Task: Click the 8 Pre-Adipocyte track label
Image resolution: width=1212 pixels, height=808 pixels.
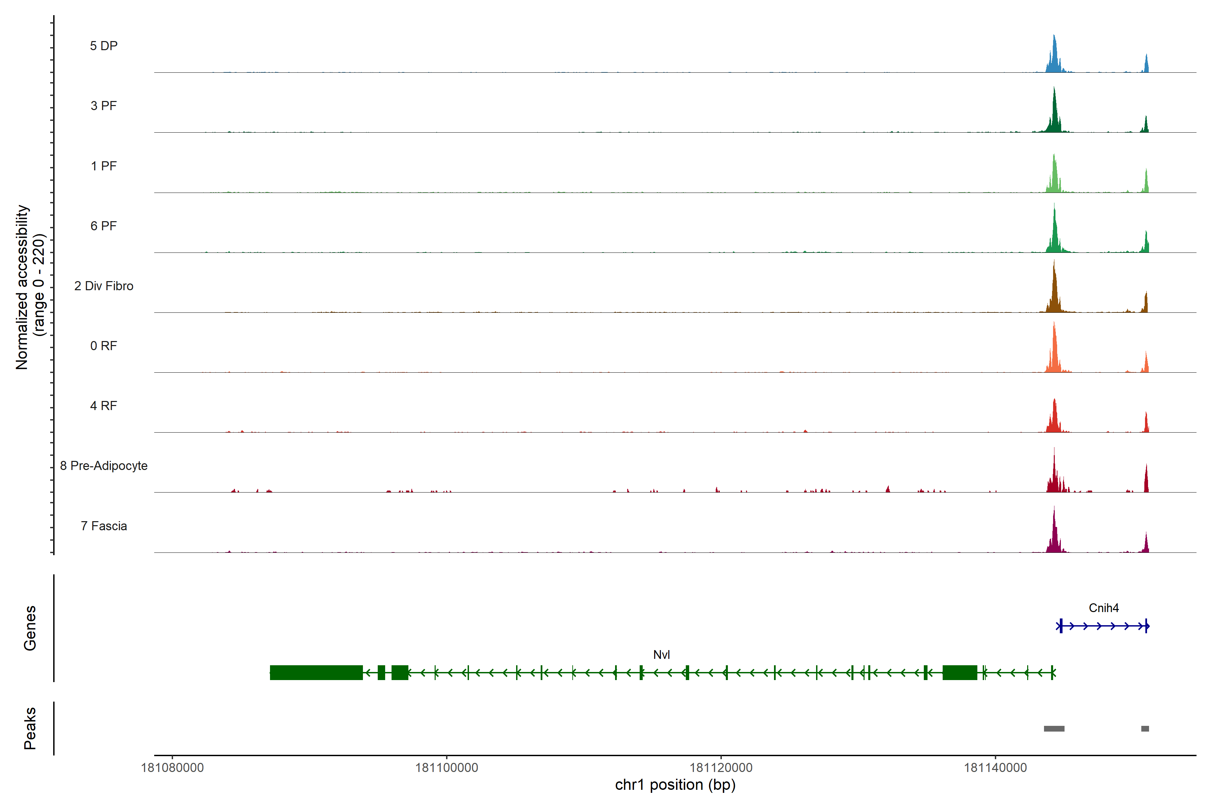Action: (x=104, y=466)
